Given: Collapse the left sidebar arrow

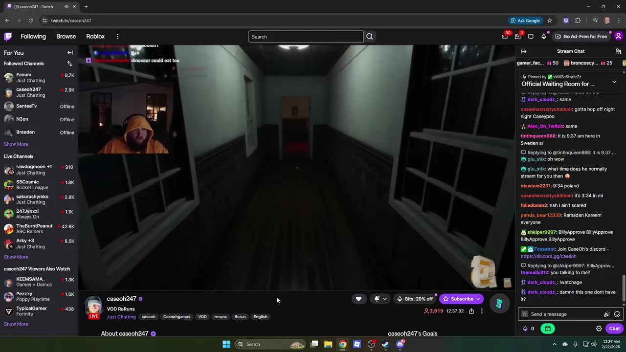Looking at the screenshot, I should coord(70,53).
